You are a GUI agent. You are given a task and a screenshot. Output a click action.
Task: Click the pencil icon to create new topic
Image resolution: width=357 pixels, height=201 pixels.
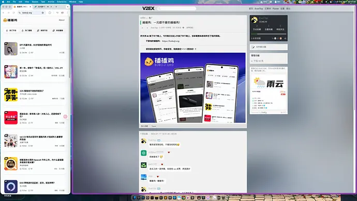tap(254, 47)
